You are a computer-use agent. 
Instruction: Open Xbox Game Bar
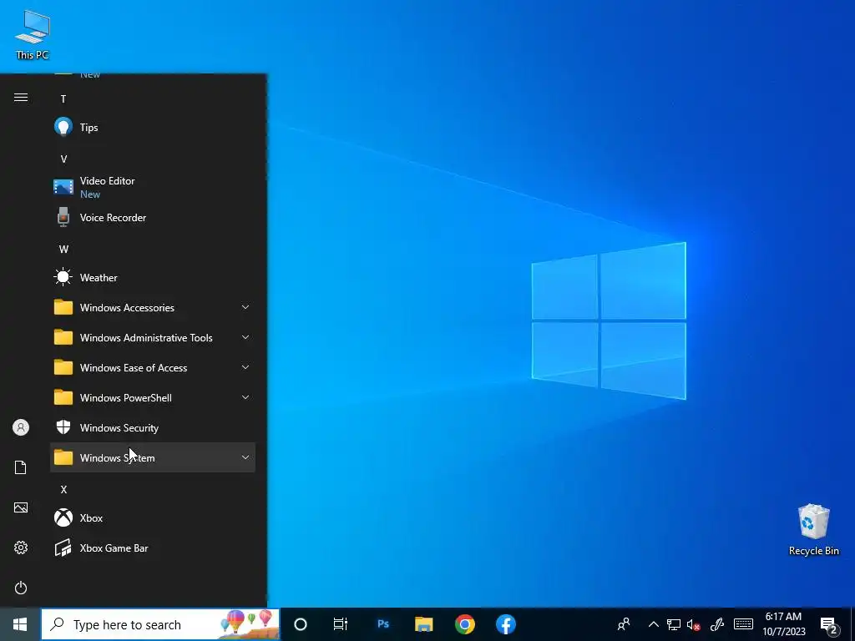(153, 548)
